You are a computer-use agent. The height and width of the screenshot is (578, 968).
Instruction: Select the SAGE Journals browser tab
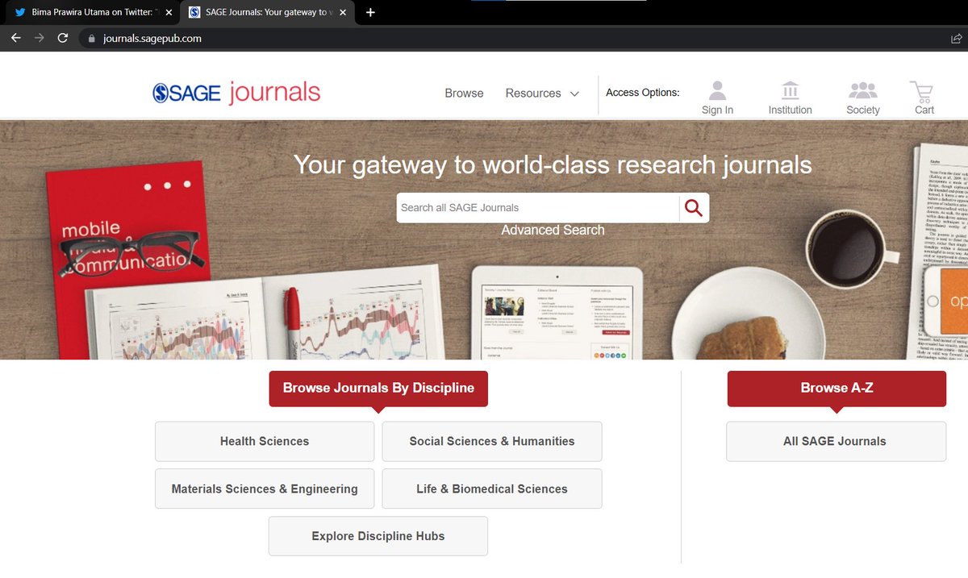tap(267, 13)
